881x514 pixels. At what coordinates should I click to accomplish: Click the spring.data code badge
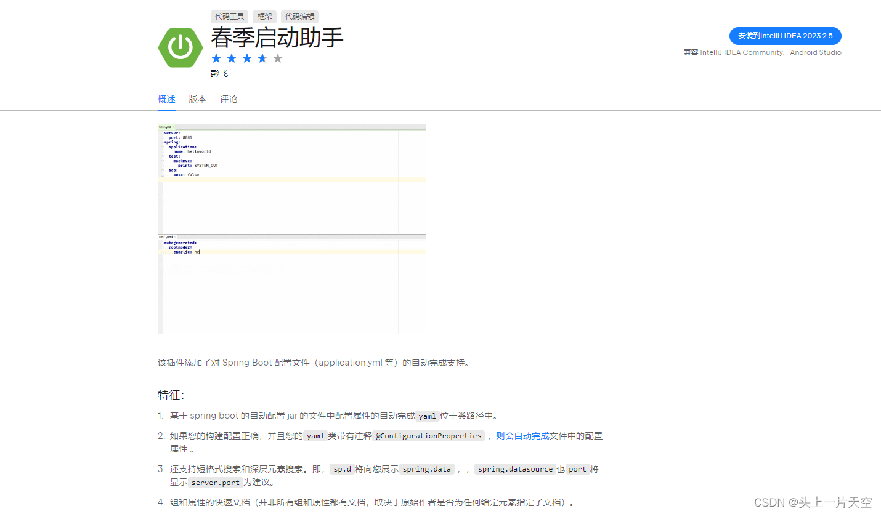click(x=426, y=468)
